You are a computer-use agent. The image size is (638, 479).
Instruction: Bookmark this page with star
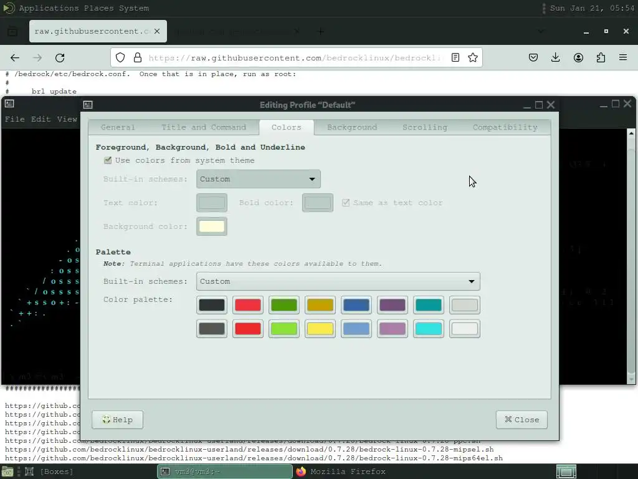point(472,57)
